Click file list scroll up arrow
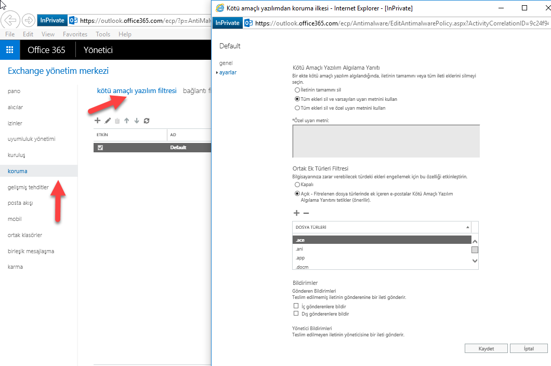Image resolution: width=551 pixels, height=366 pixels. [475, 241]
